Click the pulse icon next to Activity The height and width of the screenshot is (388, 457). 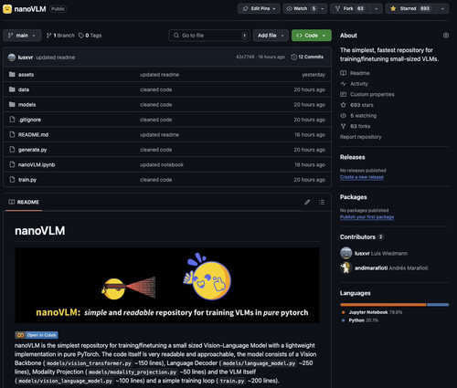pos(343,84)
